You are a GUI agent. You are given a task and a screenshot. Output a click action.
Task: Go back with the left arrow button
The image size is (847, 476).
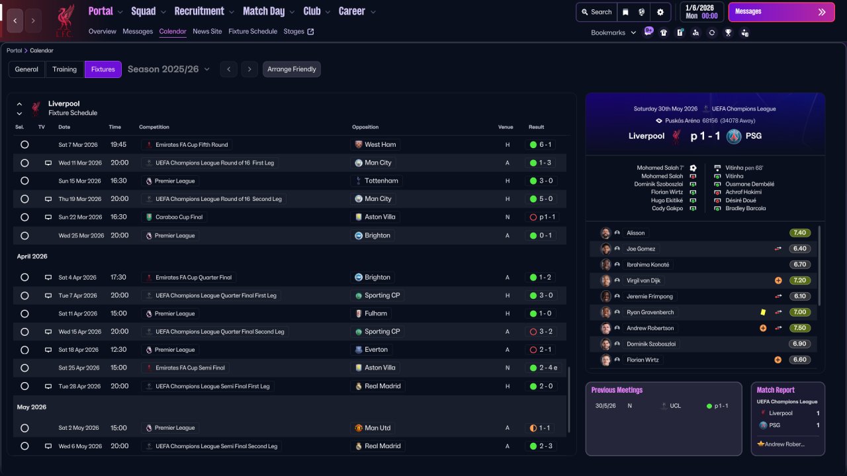(x=15, y=20)
